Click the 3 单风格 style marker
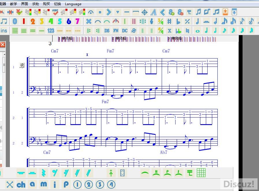This screenshot has height=191, width=259. (175, 39)
